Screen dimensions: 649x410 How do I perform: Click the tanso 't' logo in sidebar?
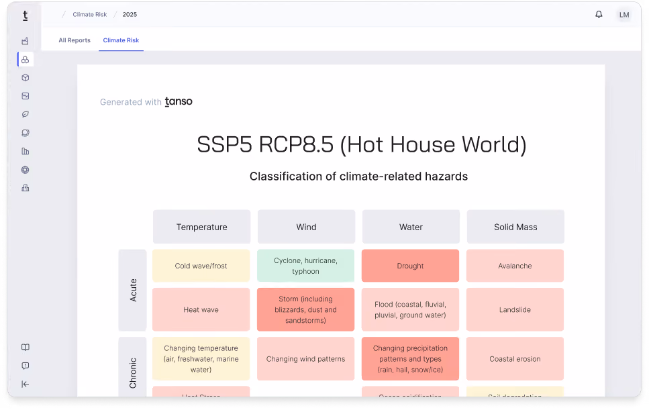pyautogui.click(x=26, y=15)
